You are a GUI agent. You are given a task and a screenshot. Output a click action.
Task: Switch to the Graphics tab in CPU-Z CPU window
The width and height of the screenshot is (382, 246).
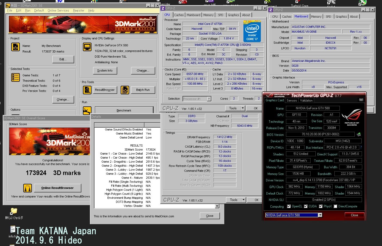tap(234, 15)
